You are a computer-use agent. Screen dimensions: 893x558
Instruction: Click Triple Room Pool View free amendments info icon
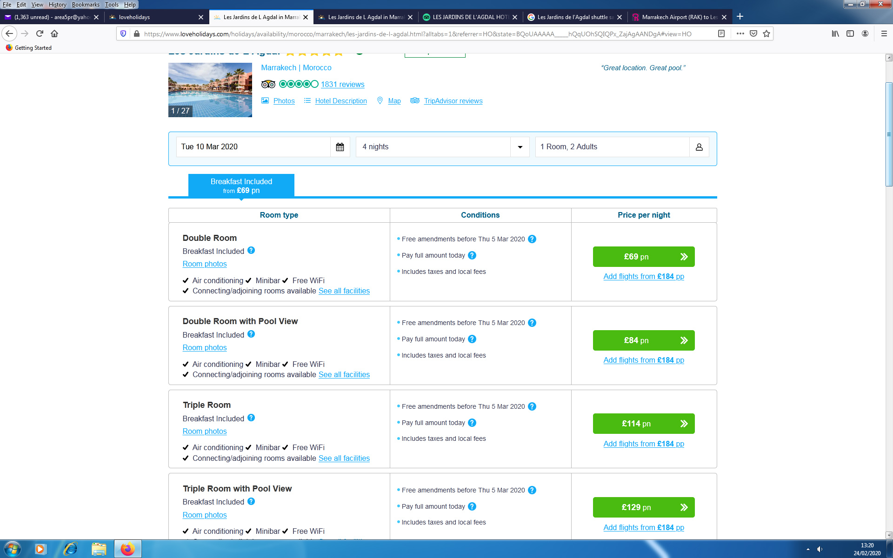tap(532, 490)
